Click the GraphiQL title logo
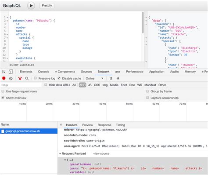The height and width of the screenshot is (175, 208). (x=12, y=6)
